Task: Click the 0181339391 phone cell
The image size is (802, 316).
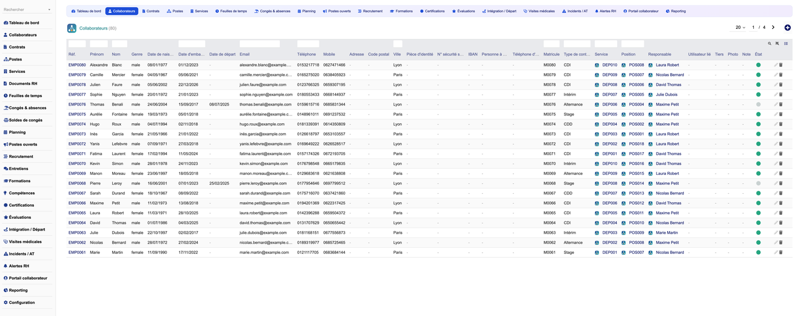Action: click(309, 124)
